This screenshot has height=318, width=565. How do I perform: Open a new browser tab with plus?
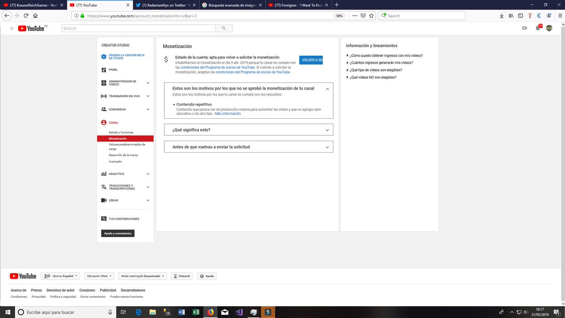[336, 5]
